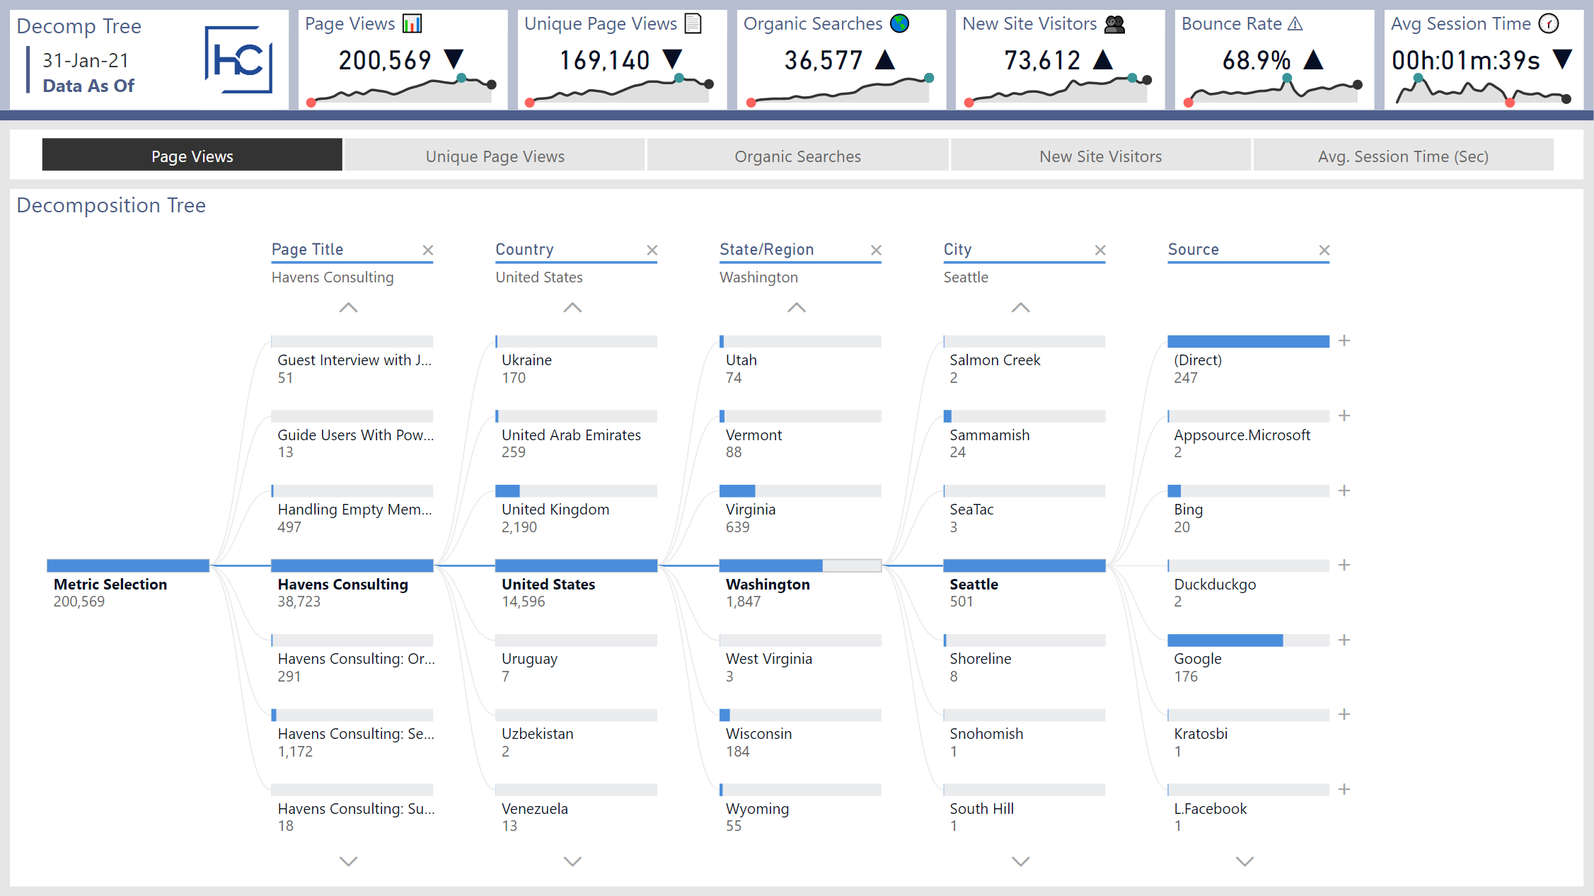Select the United Kingdom country node

click(x=555, y=510)
